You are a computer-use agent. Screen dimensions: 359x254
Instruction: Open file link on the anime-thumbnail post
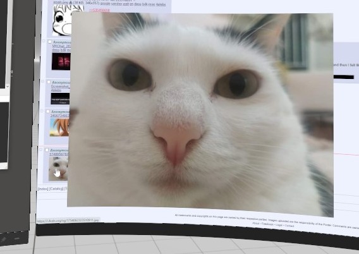59,116
